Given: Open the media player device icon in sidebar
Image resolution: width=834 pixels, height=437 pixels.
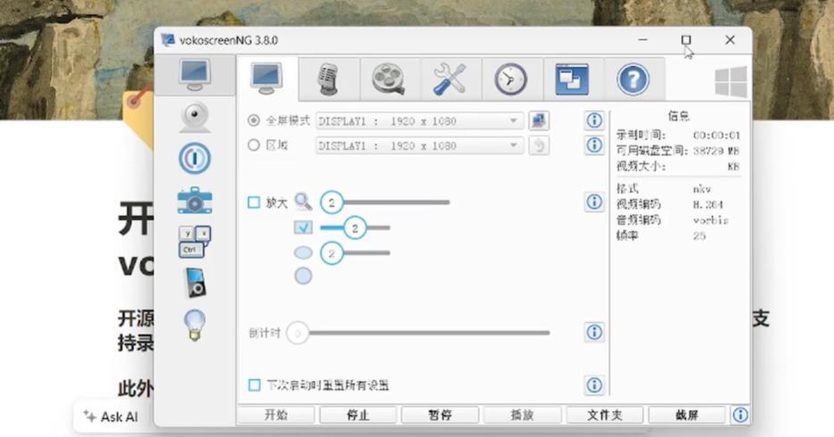Looking at the screenshot, I should [194, 283].
